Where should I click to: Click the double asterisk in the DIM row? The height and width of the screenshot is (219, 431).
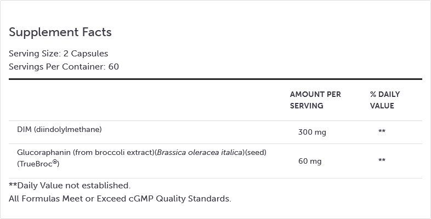pos(382,132)
